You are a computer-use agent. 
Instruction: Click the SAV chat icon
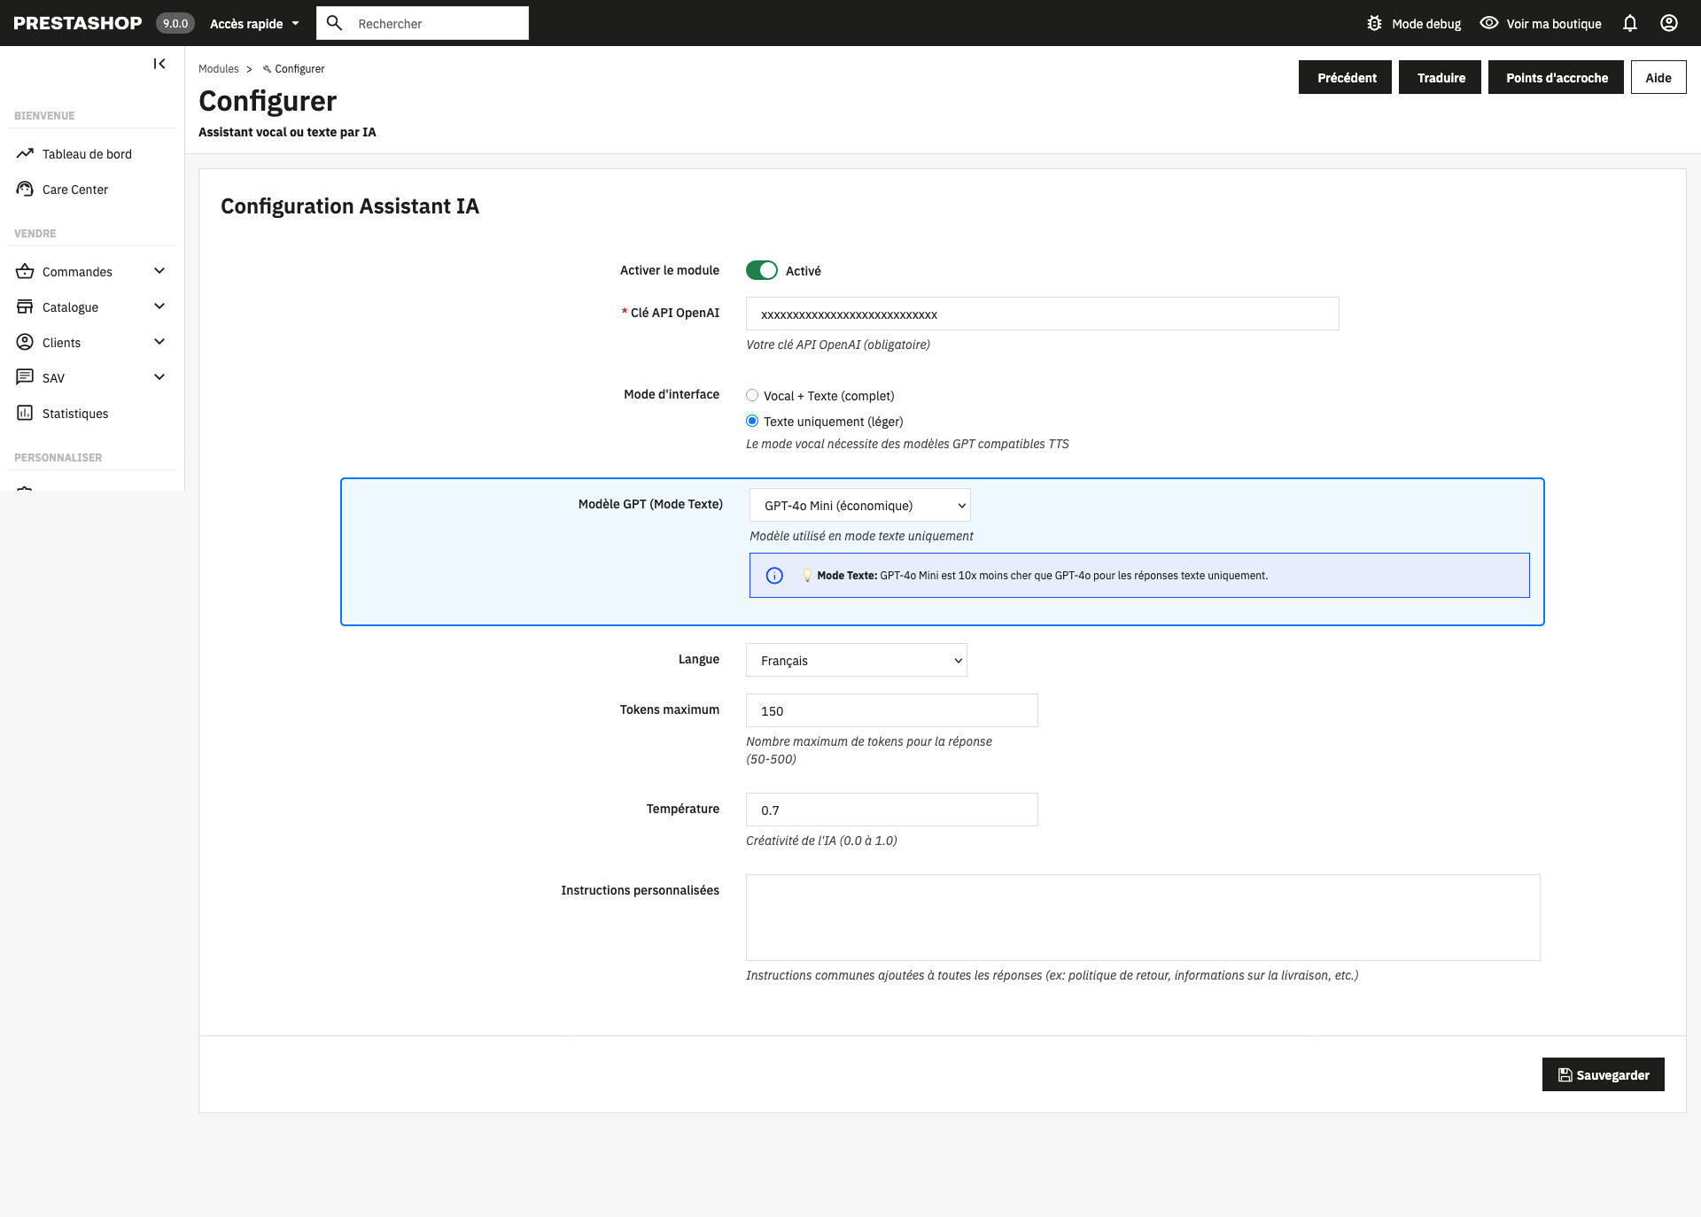pos(25,377)
